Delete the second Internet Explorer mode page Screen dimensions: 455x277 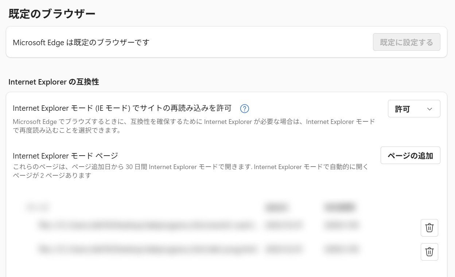[429, 252]
